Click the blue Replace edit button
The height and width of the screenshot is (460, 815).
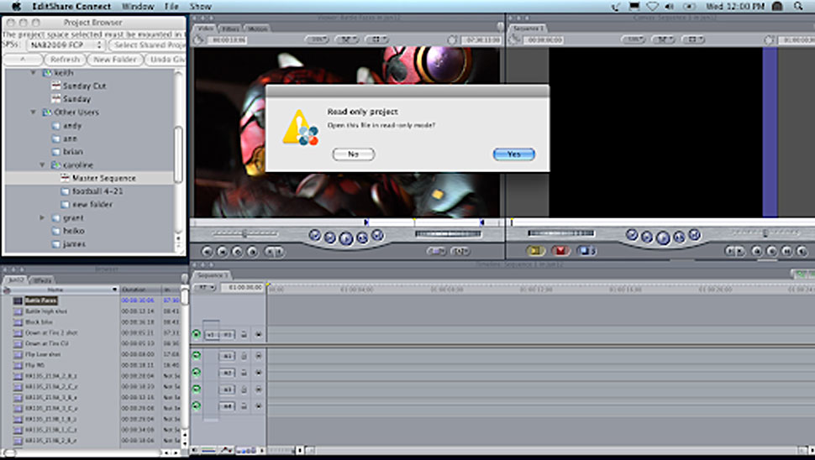[x=586, y=251]
